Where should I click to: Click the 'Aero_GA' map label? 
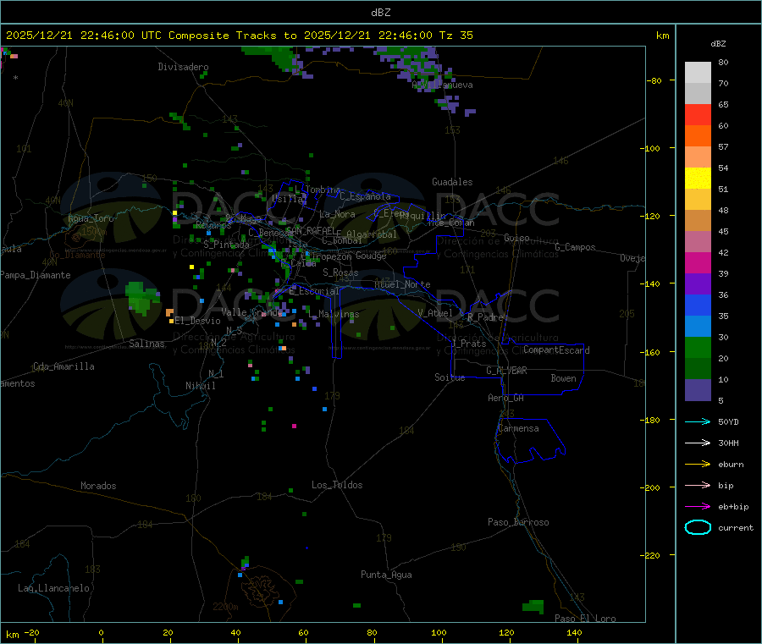tap(506, 399)
